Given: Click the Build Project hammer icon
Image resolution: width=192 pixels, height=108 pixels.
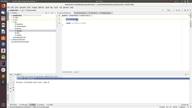Looking at the screenshot, I should coord(162,10).
